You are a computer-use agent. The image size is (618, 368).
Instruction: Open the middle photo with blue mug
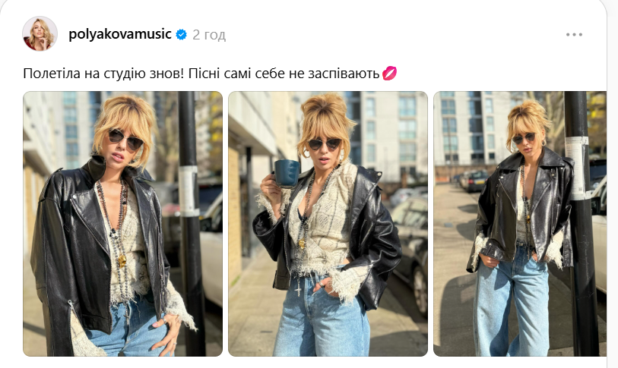point(328,224)
